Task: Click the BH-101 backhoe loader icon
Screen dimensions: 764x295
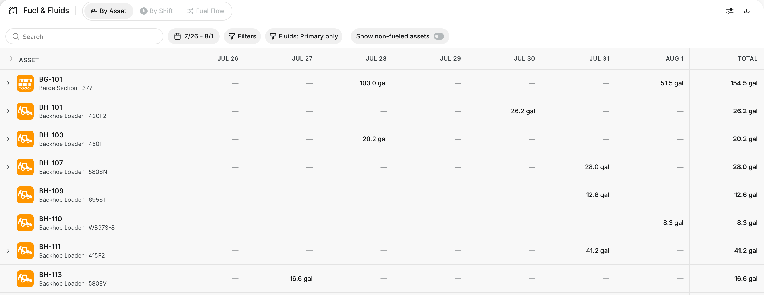Action: [x=25, y=111]
